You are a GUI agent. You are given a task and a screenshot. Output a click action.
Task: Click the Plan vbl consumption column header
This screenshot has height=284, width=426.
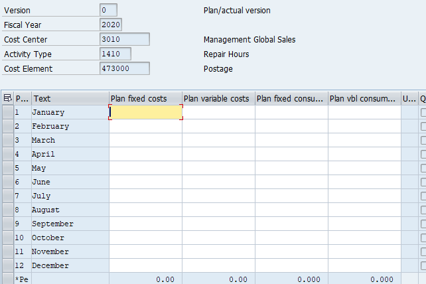pos(364,99)
